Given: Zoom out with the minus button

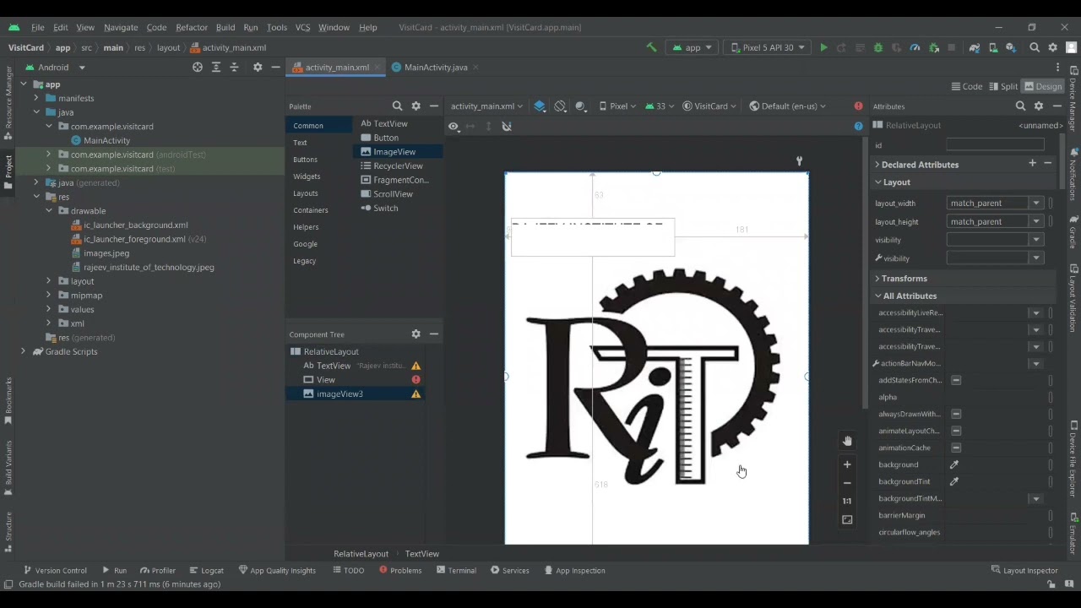Looking at the screenshot, I should coord(847,483).
